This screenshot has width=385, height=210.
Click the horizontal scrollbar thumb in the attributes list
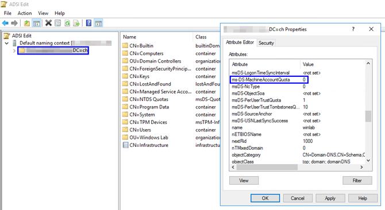point(267,167)
